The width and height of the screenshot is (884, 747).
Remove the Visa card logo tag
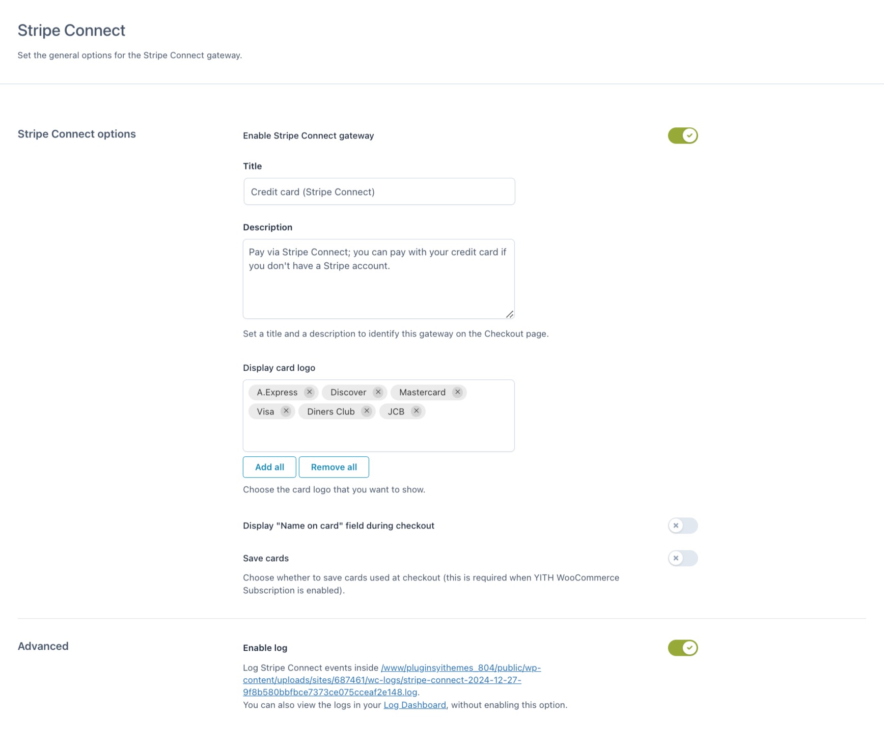pos(286,411)
